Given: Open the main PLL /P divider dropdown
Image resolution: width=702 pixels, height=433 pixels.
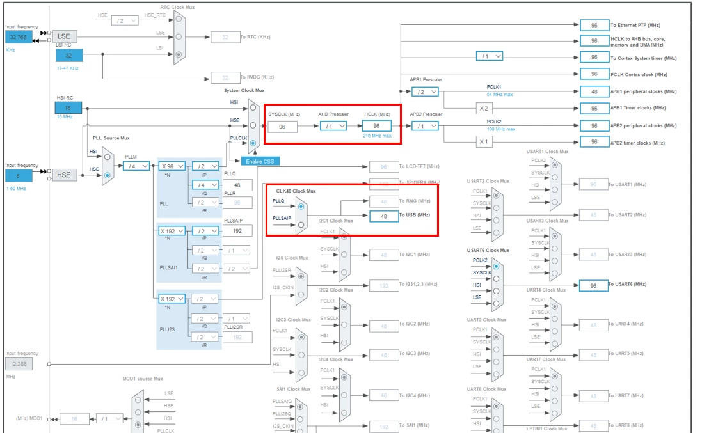Looking at the screenshot, I should coord(205,166).
